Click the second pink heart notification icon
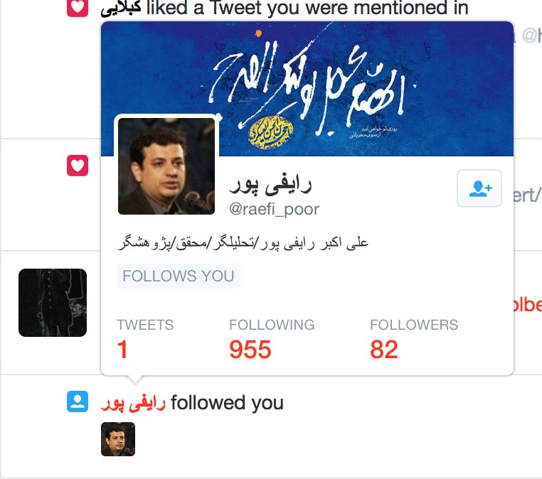Viewport: 542px width, 479px height. (78, 166)
